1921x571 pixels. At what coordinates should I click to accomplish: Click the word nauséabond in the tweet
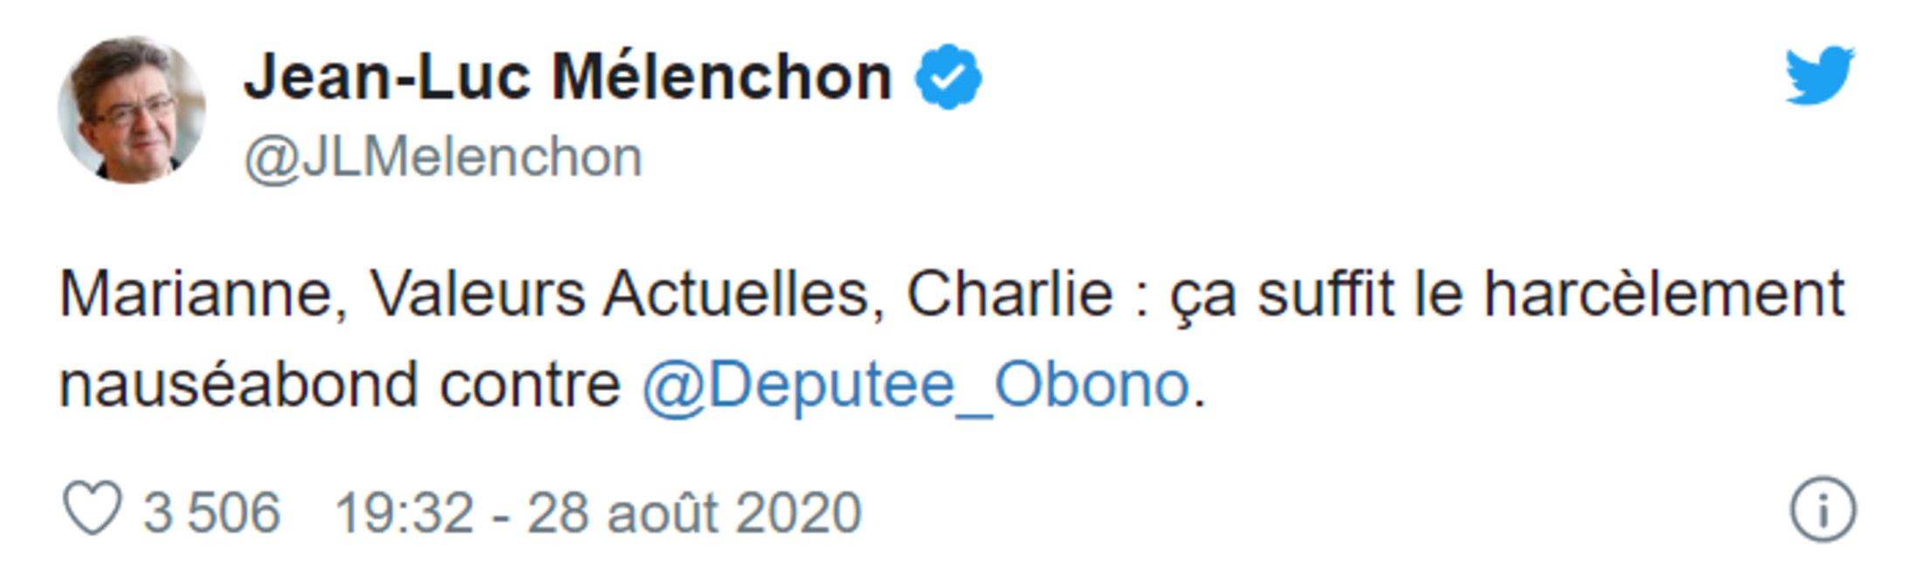(x=238, y=386)
